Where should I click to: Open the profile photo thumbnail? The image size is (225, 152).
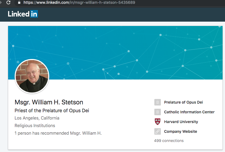click(32, 76)
